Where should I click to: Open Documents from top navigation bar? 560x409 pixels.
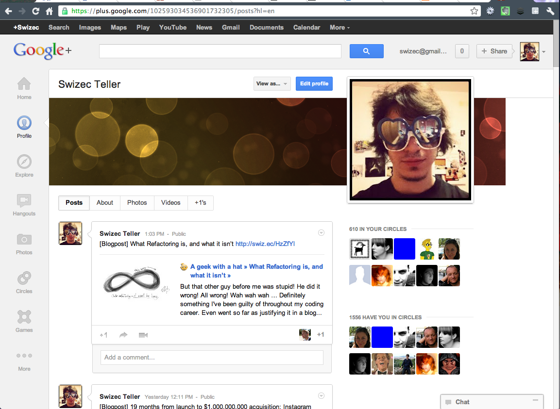tap(267, 28)
